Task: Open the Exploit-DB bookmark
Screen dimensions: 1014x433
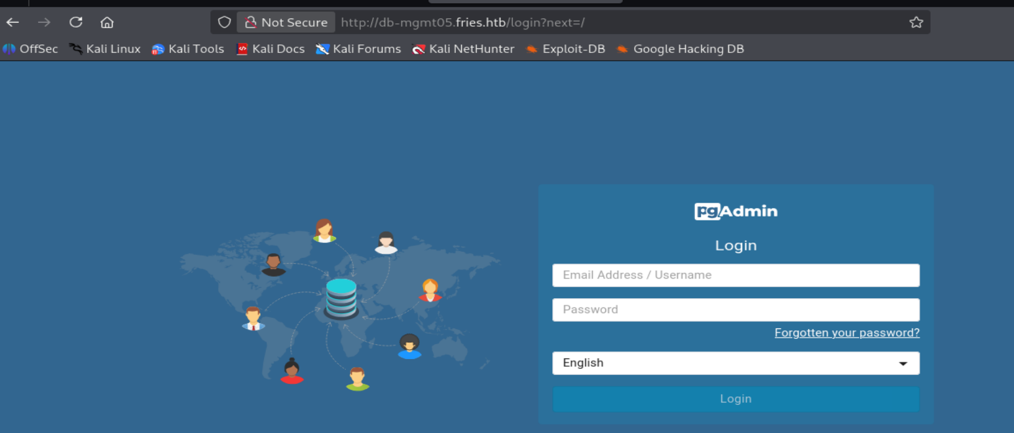Action: [x=565, y=49]
